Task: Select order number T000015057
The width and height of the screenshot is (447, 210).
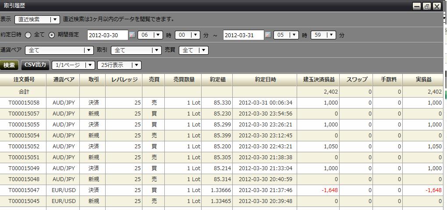Action: 24,114
